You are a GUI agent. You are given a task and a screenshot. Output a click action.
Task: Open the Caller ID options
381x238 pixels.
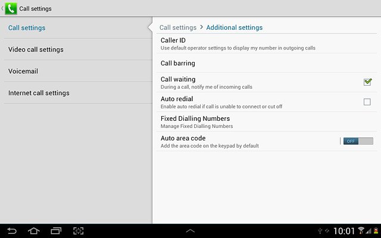coord(267,43)
